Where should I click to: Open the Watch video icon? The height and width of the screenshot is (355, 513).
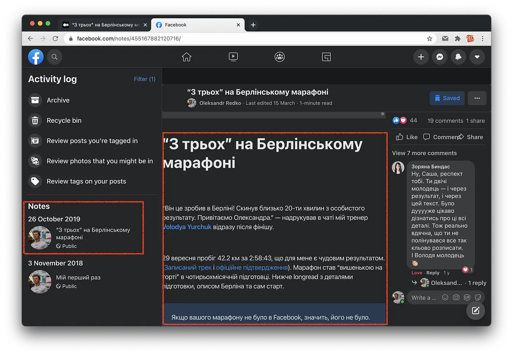[233, 57]
